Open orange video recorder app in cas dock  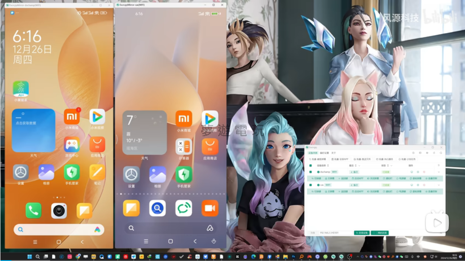(x=210, y=208)
